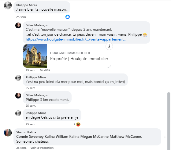The width and height of the screenshot is (171, 150).
Task: Click Voir la traduction link
Action: click(42, 148)
